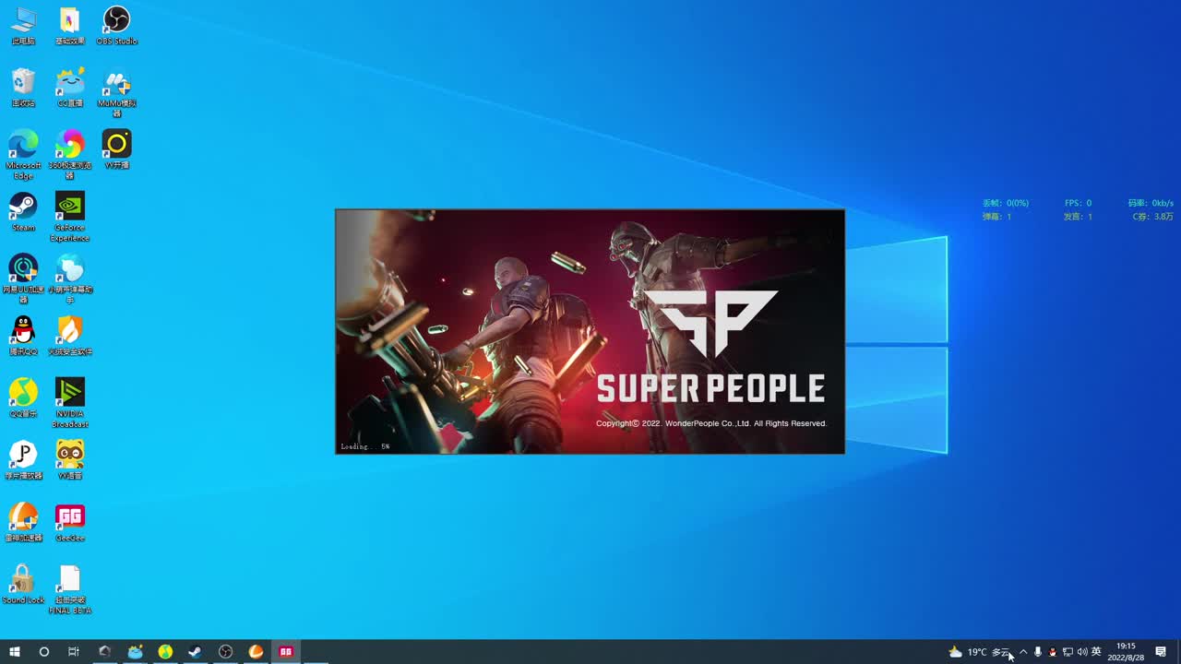1181x664 pixels.
Task: Select the GeForce Experience desktop shortcut
Action: (70, 217)
